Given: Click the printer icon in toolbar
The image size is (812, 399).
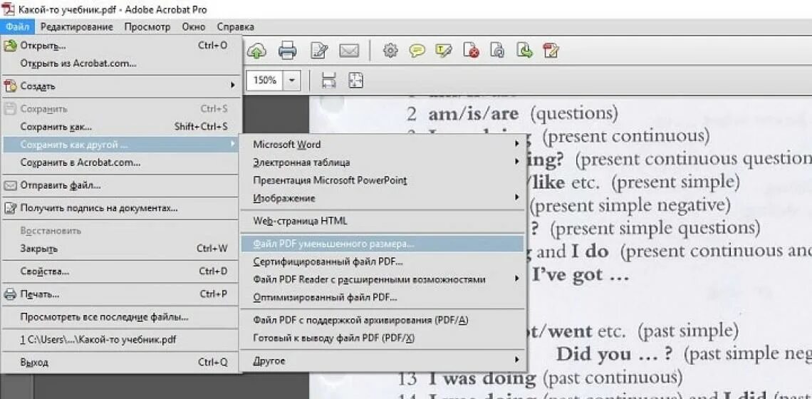Looking at the screenshot, I should point(288,51).
